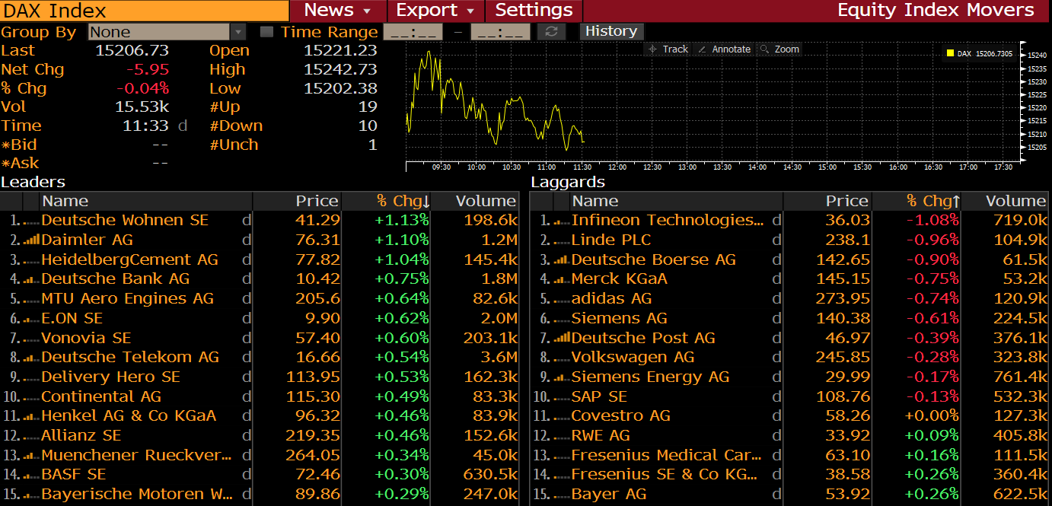
Task: Open the Group By dropdown
Action: (x=238, y=32)
